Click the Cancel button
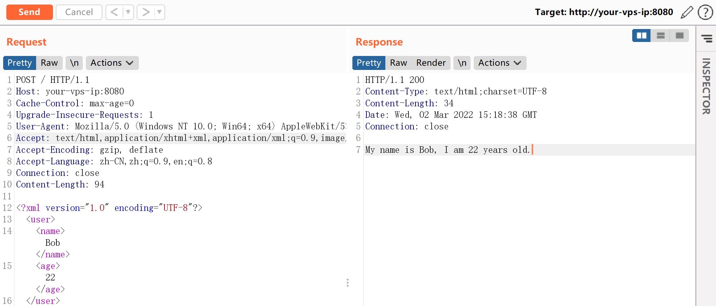Viewport: 716px width, 306px height. coord(79,12)
